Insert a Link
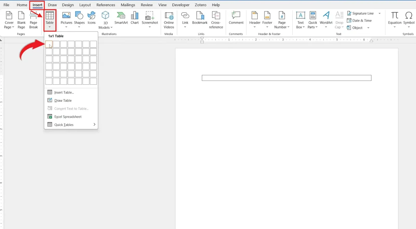The width and height of the screenshot is (416, 229). (x=185, y=20)
